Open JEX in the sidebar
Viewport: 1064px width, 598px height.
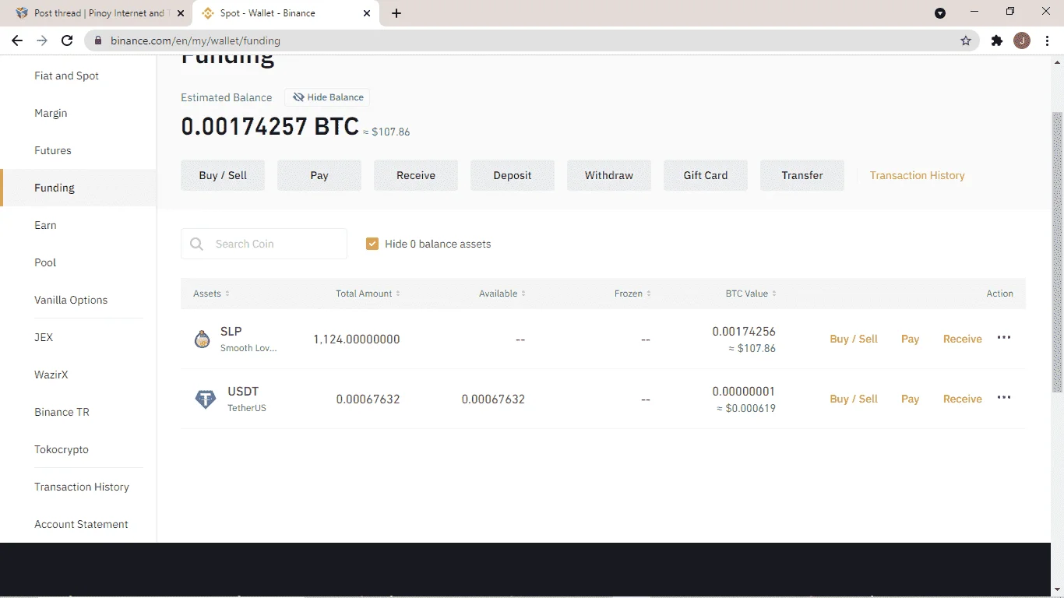click(x=44, y=337)
